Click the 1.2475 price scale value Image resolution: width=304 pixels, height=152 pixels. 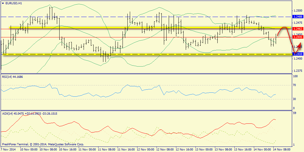coord(298,23)
